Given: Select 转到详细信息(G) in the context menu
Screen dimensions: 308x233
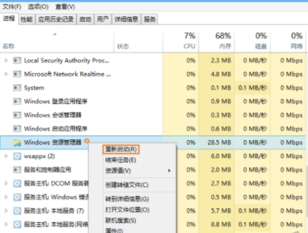Looking at the screenshot, I should click(127, 199).
